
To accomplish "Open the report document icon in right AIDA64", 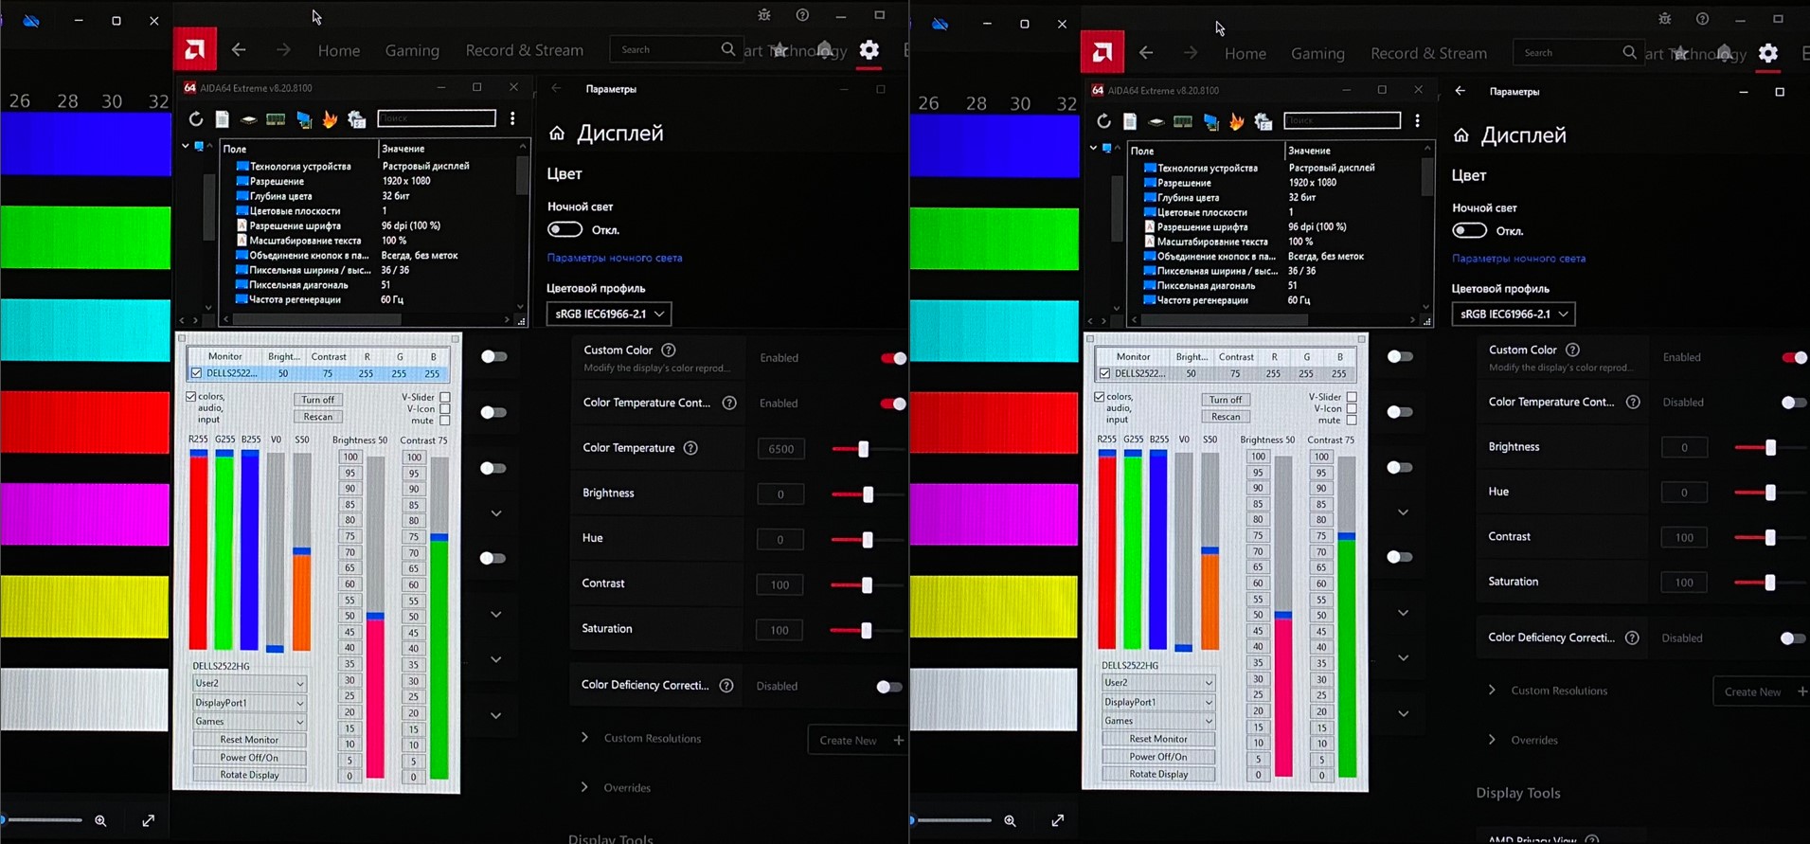I will (1130, 121).
